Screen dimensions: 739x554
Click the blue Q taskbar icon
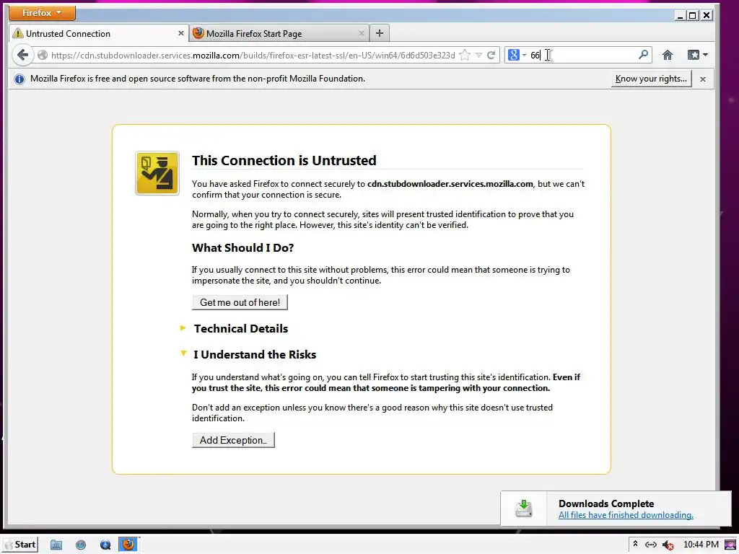[105, 545]
